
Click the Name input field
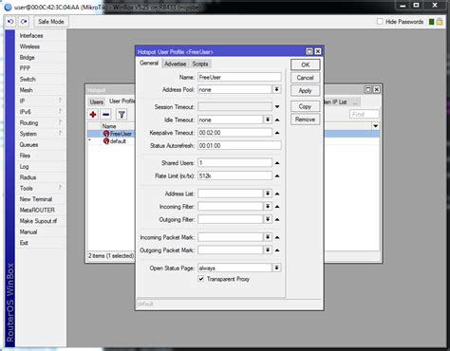pyautogui.click(x=239, y=77)
